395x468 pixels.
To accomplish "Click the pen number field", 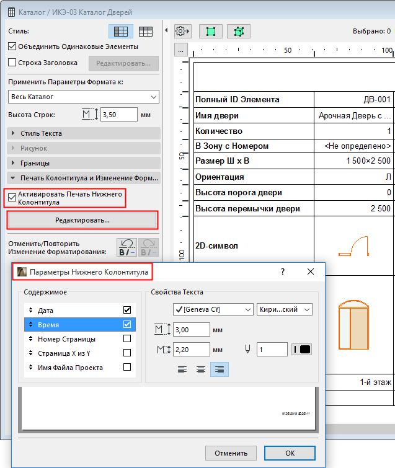I will click(272, 349).
